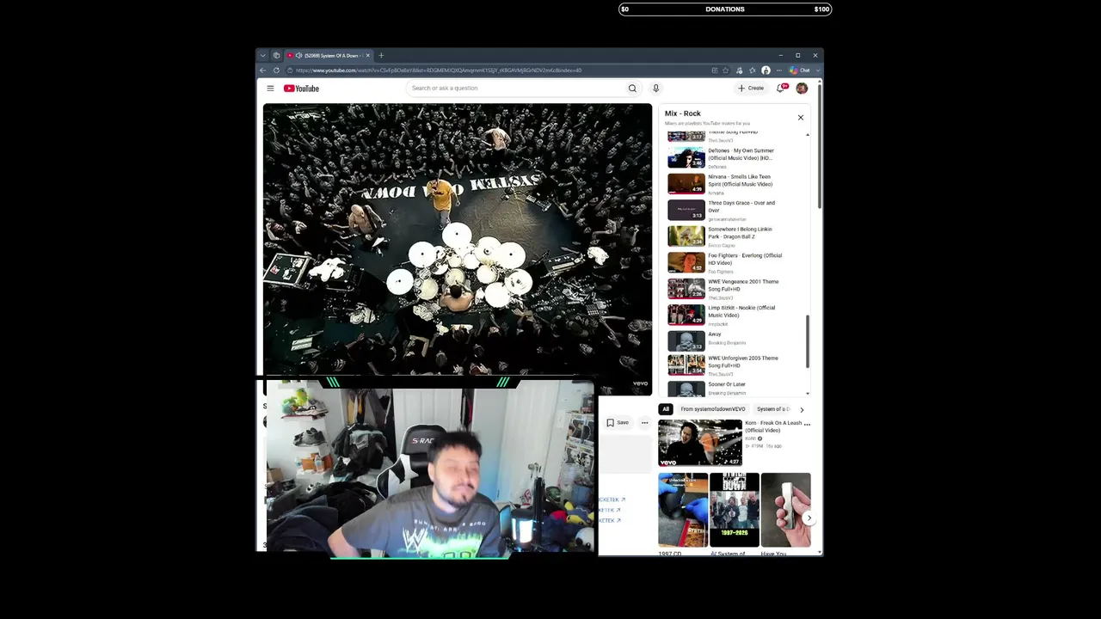Viewport: 1101px width, 619px height.
Task: Select the All filter chip
Action: pos(666,409)
